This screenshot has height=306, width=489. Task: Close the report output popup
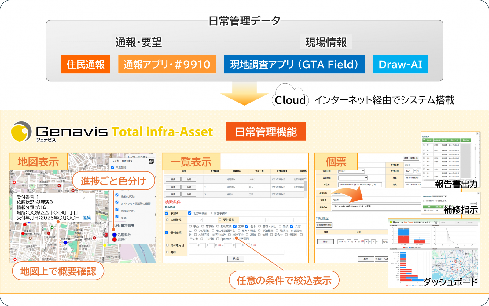coord(477,133)
